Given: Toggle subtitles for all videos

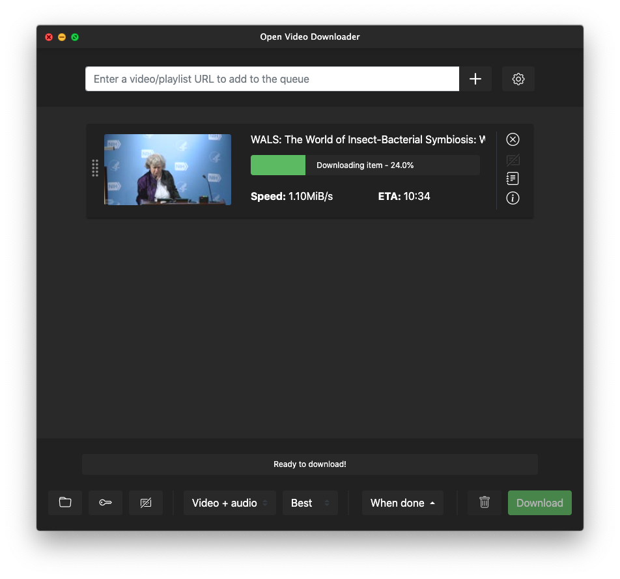Looking at the screenshot, I should pos(145,502).
